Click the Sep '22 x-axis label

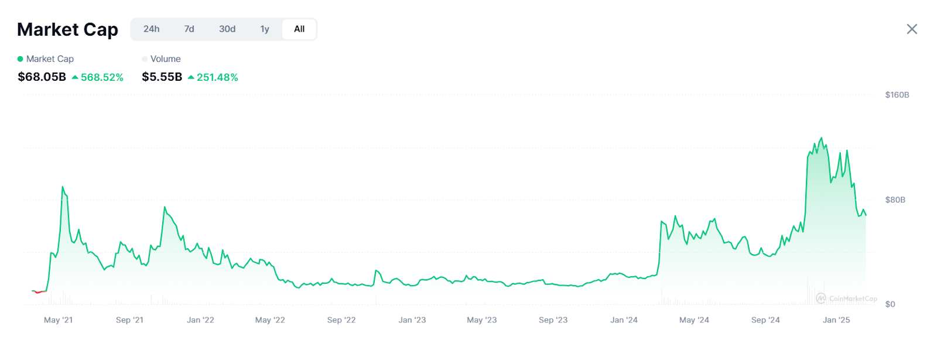coord(341,320)
